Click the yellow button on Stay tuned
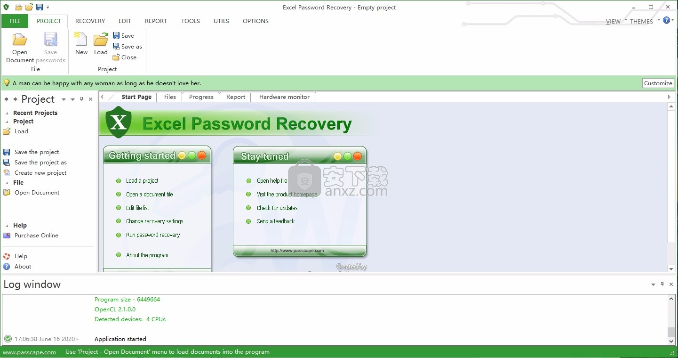The width and height of the screenshot is (678, 358). point(337,156)
